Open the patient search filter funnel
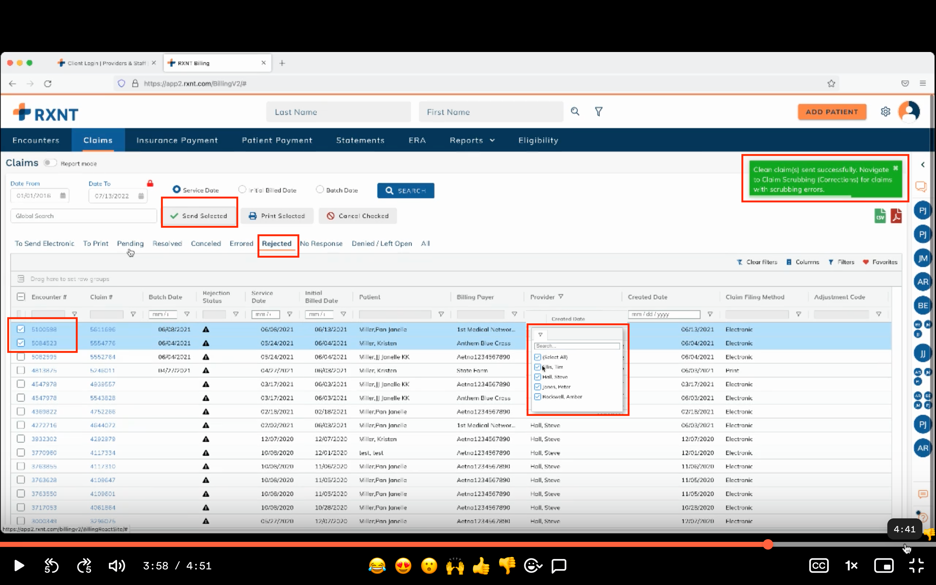Image resolution: width=936 pixels, height=585 pixels. [x=598, y=111]
